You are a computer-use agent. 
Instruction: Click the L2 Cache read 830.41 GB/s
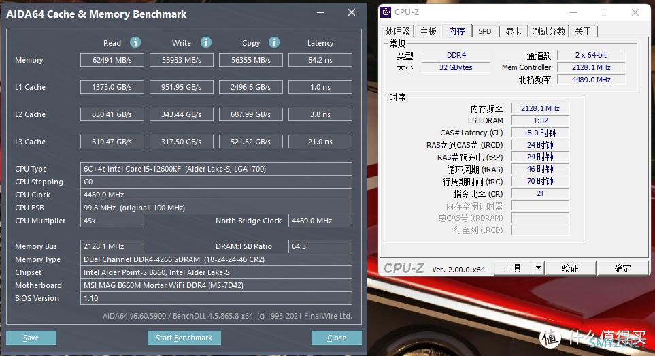point(112,114)
